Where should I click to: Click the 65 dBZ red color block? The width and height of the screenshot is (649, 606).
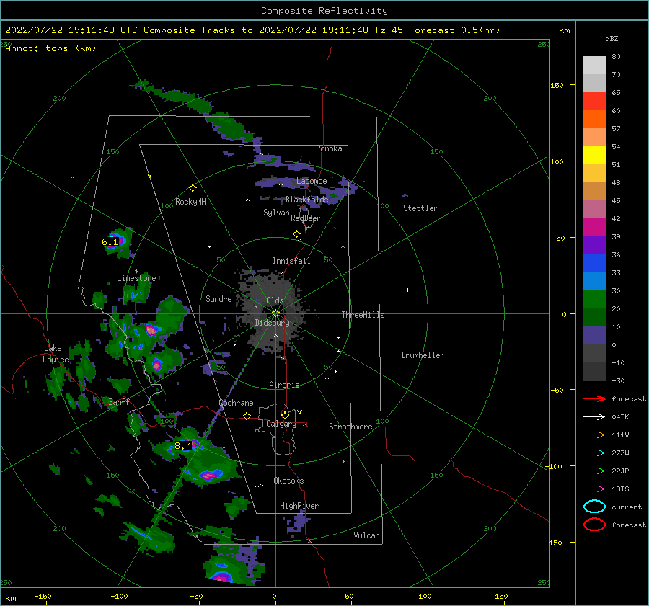594,101
